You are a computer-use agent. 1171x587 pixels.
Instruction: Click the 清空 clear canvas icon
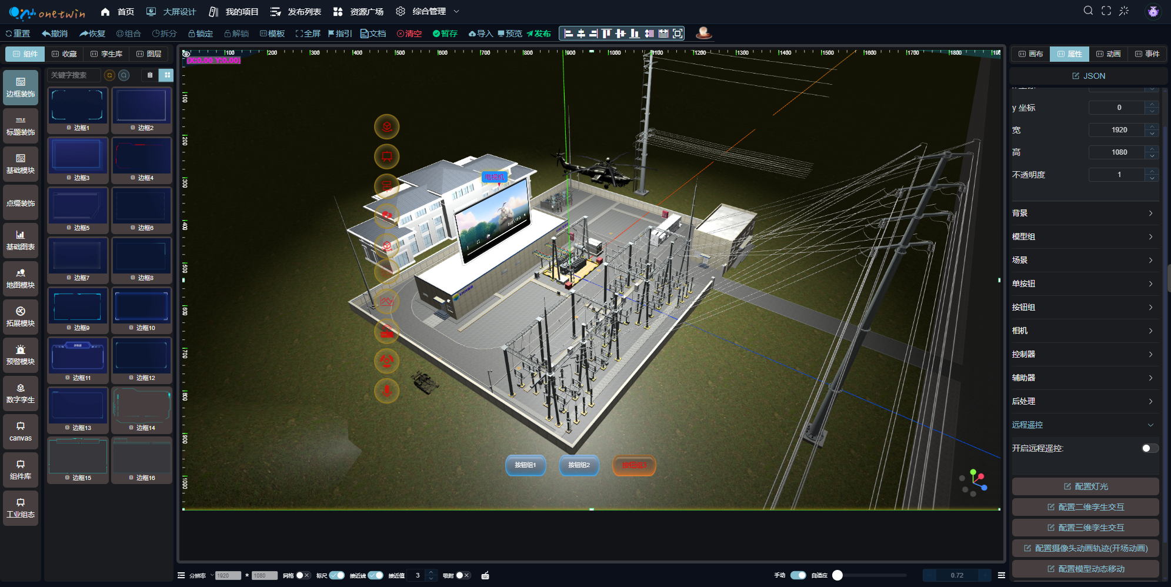(401, 34)
